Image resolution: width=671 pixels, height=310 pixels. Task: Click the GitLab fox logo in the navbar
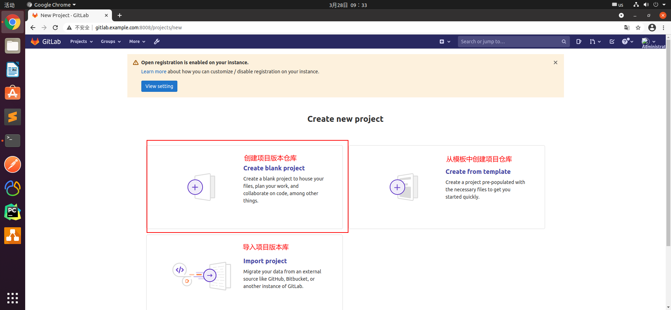35,41
